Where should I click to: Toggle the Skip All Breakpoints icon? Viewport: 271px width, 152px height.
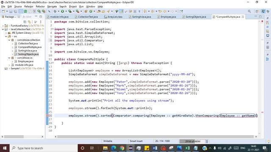pyautogui.click(x=49, y=11)
